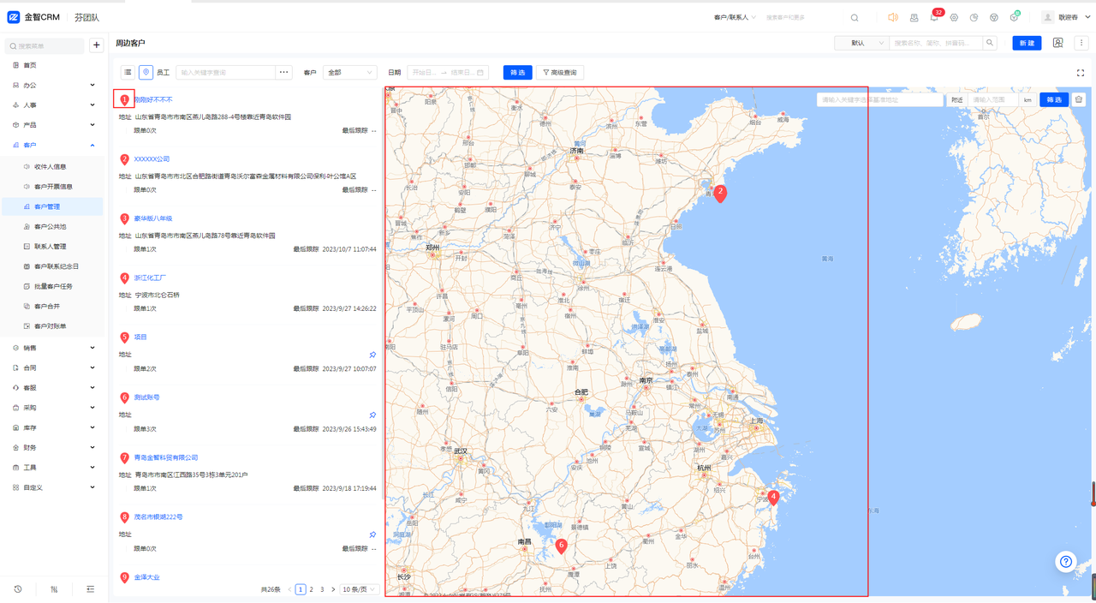Click the 筛选 button on the map toolbar
This screenshot has width=1096, height=603.
coord(1054,99)
